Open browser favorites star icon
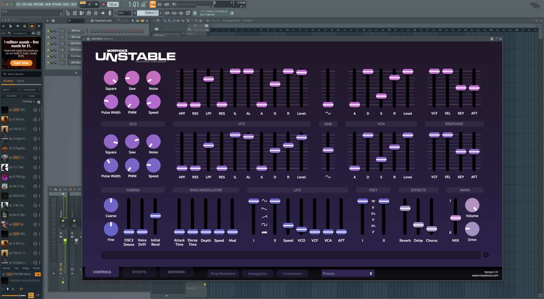Image resolution: width=544 pixels, height=299 pixels. [x=39, y=26]
